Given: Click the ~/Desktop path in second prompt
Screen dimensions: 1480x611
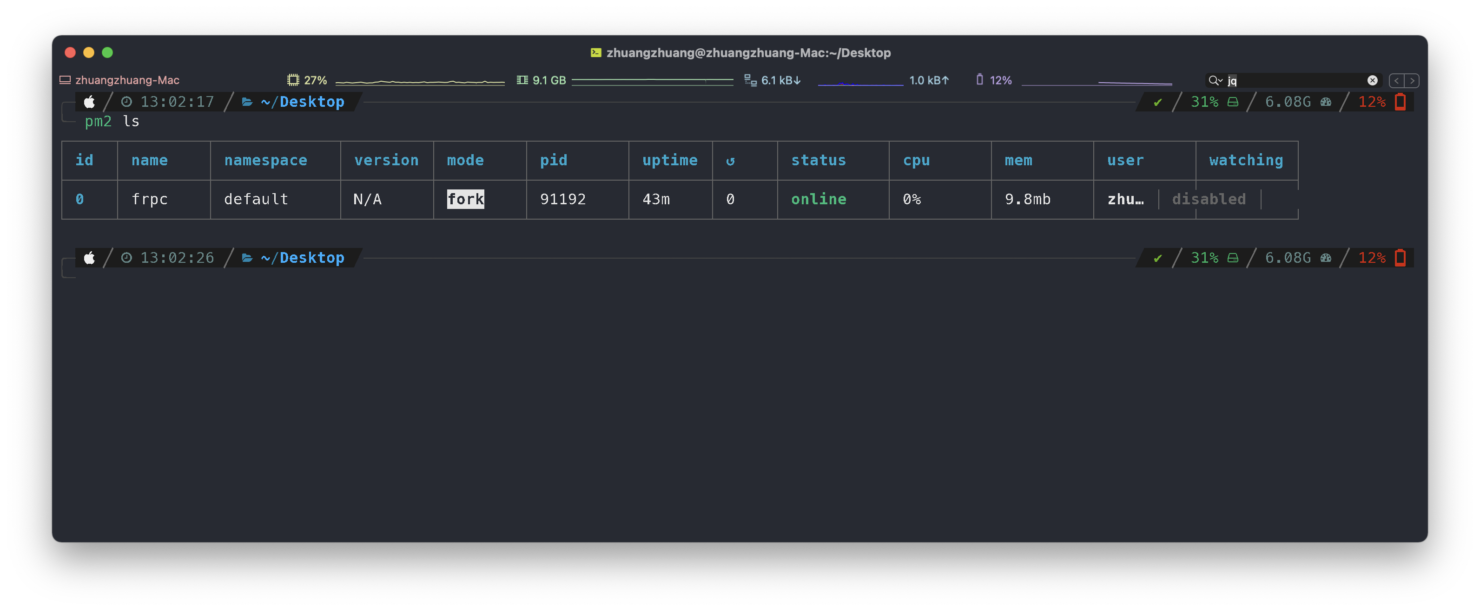Looking at the screenshot, I should pyautogui.click(x=303, y=258).
